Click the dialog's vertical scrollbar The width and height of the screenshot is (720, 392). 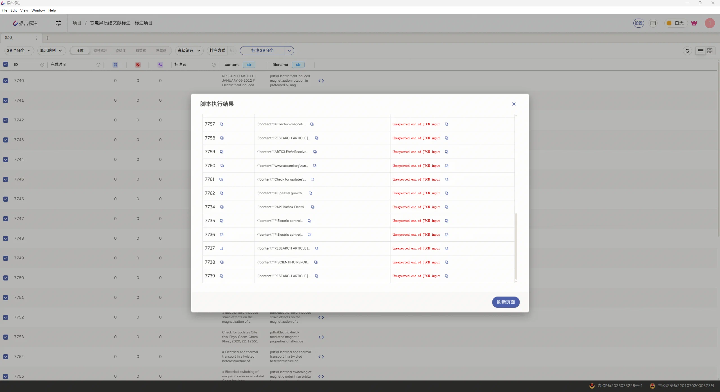click(516, 247)
